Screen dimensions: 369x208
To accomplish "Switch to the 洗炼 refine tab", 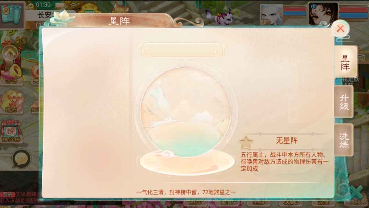I will click(x=344, y=140).
